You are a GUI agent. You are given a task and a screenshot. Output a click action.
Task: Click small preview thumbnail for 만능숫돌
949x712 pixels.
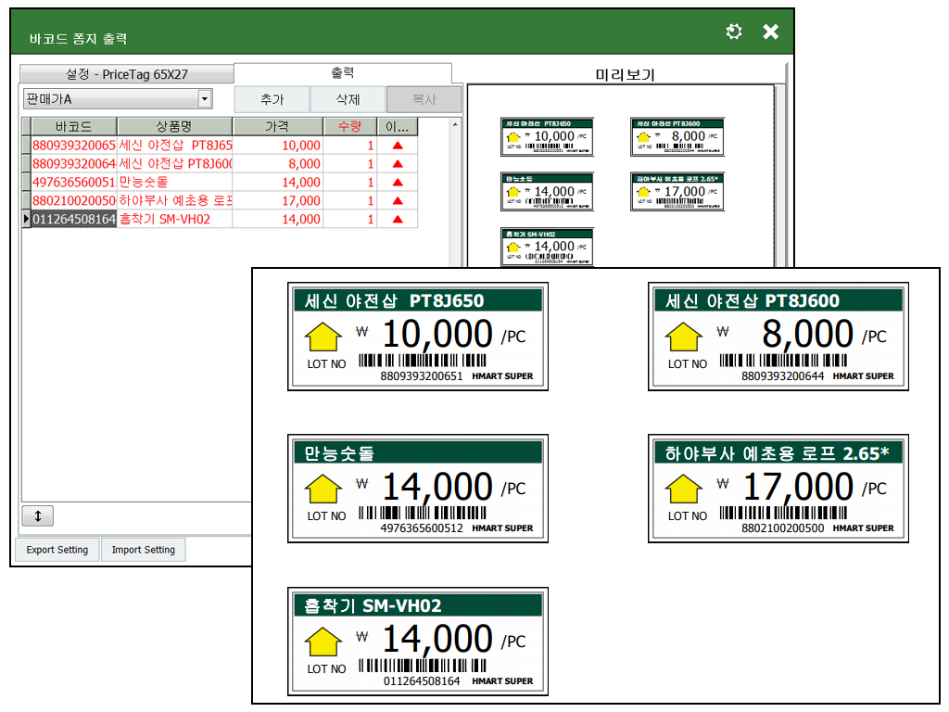click(547, 192)
